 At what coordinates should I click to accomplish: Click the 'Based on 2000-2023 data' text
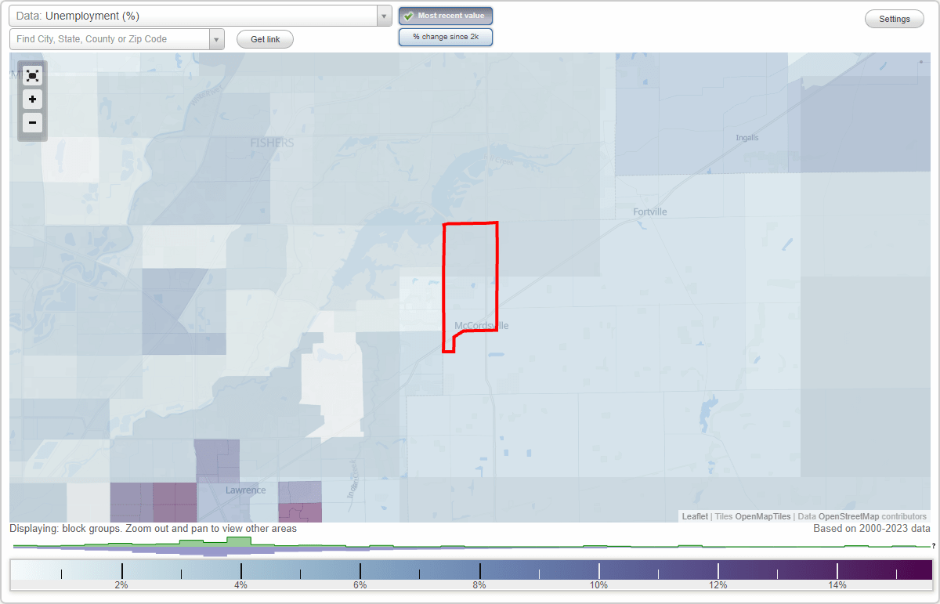coord(872,529)
